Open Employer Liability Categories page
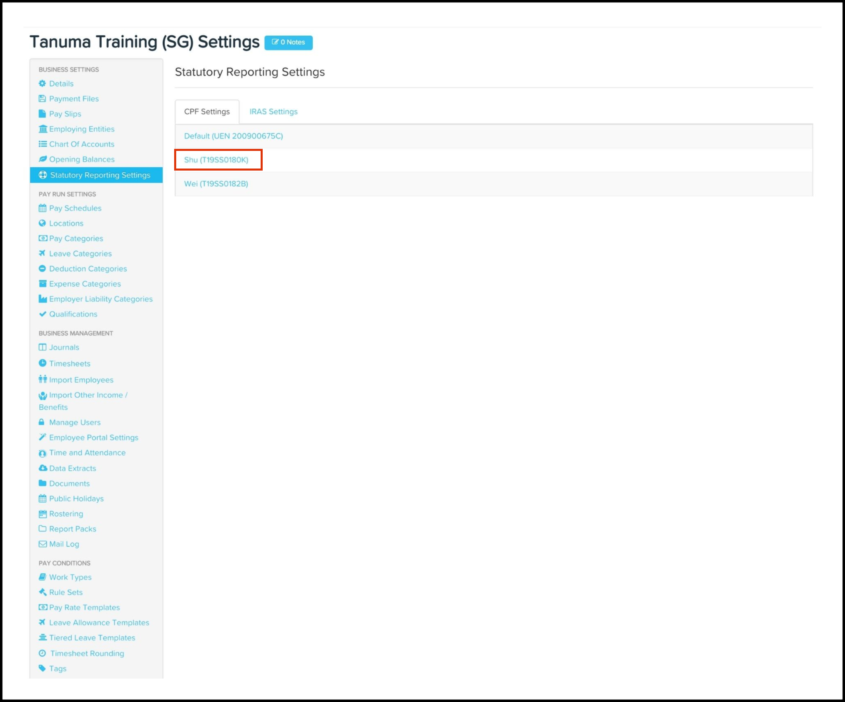Image resolution: width=845 pixels, height=702 pixels. click(x=101, y=299)
